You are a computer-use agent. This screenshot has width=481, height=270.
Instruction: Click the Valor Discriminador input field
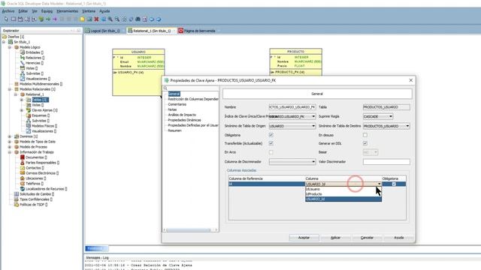click(x=386, y=162)
